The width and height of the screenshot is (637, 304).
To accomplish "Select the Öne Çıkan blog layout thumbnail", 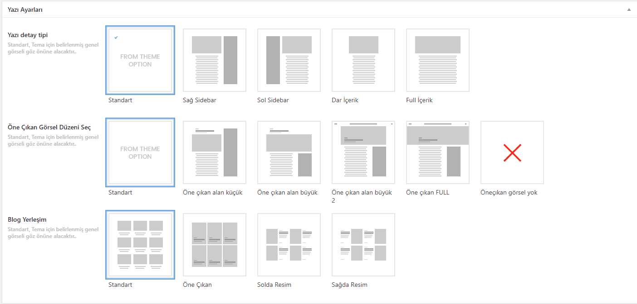I will pyautogui.click(x=214, y=245).
